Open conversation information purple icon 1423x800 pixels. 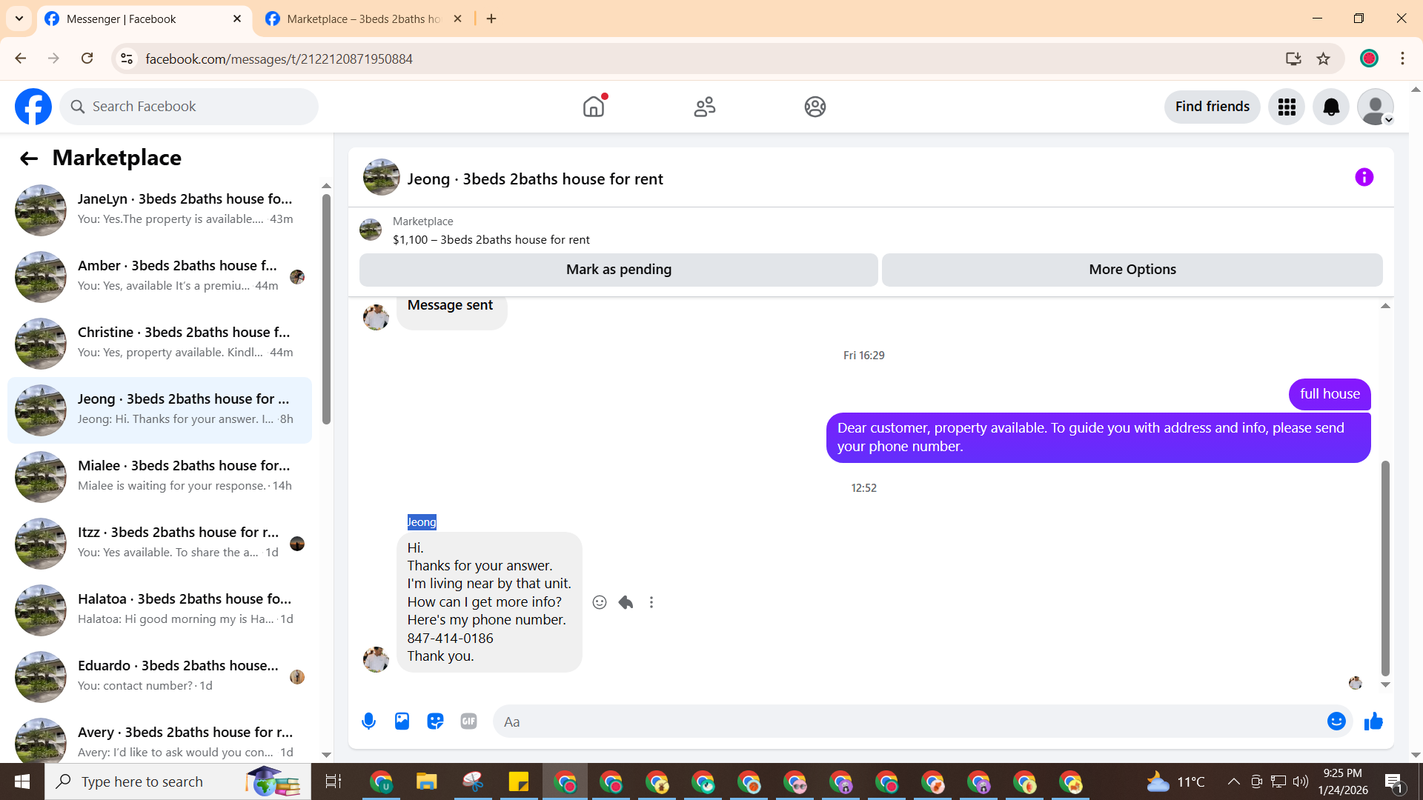1364,178
